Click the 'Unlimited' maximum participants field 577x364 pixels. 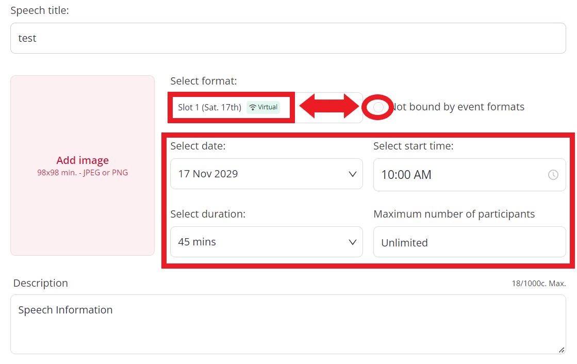470,242
